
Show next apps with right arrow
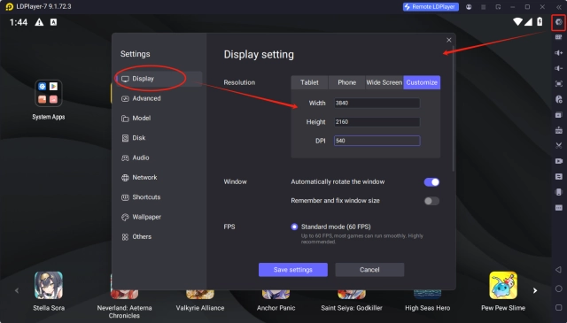tap(535, 290)
